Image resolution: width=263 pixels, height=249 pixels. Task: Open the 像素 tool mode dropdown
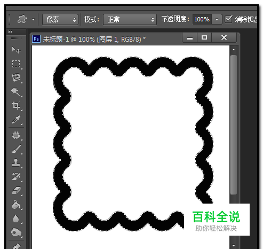(60, 19)
